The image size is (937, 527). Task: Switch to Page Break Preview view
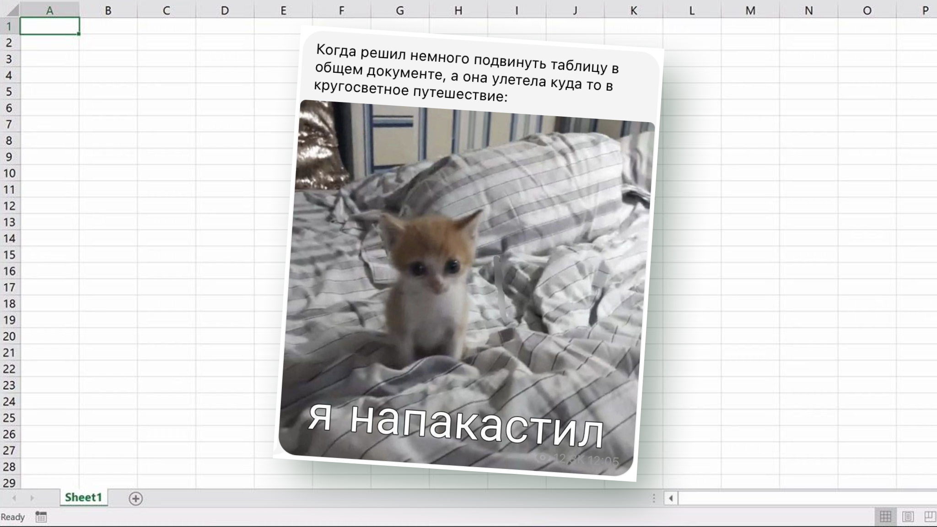(930, 517)
